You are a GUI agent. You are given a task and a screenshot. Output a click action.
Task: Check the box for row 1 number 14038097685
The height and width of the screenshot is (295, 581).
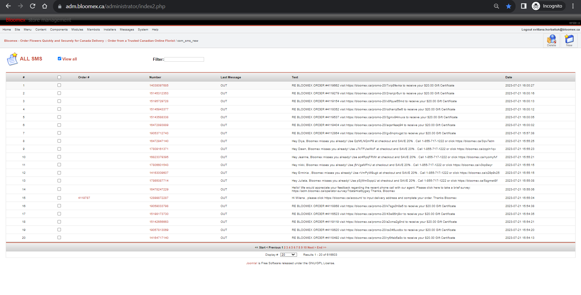pyautogui.click(x=59, y=85)
